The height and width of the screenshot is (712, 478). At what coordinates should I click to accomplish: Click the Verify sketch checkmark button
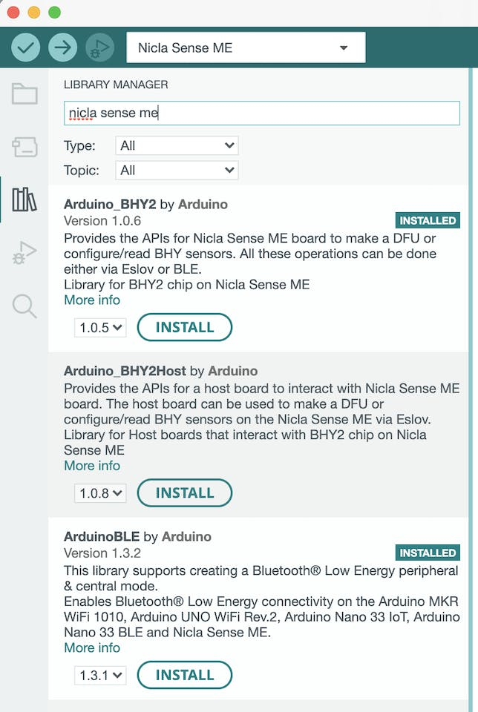26,47
